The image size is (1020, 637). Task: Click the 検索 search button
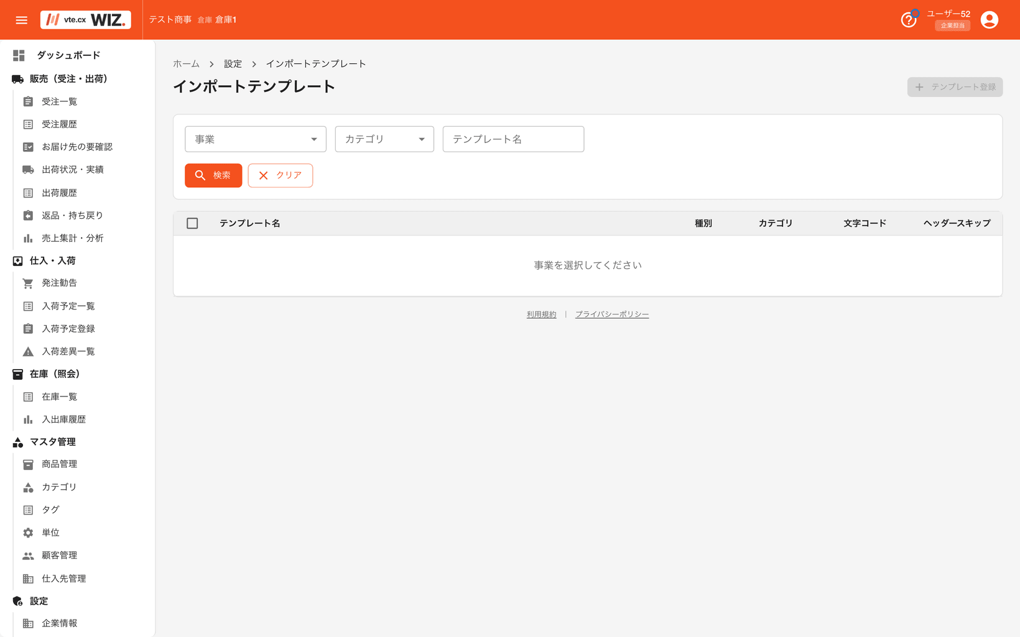tap(213, 175)
